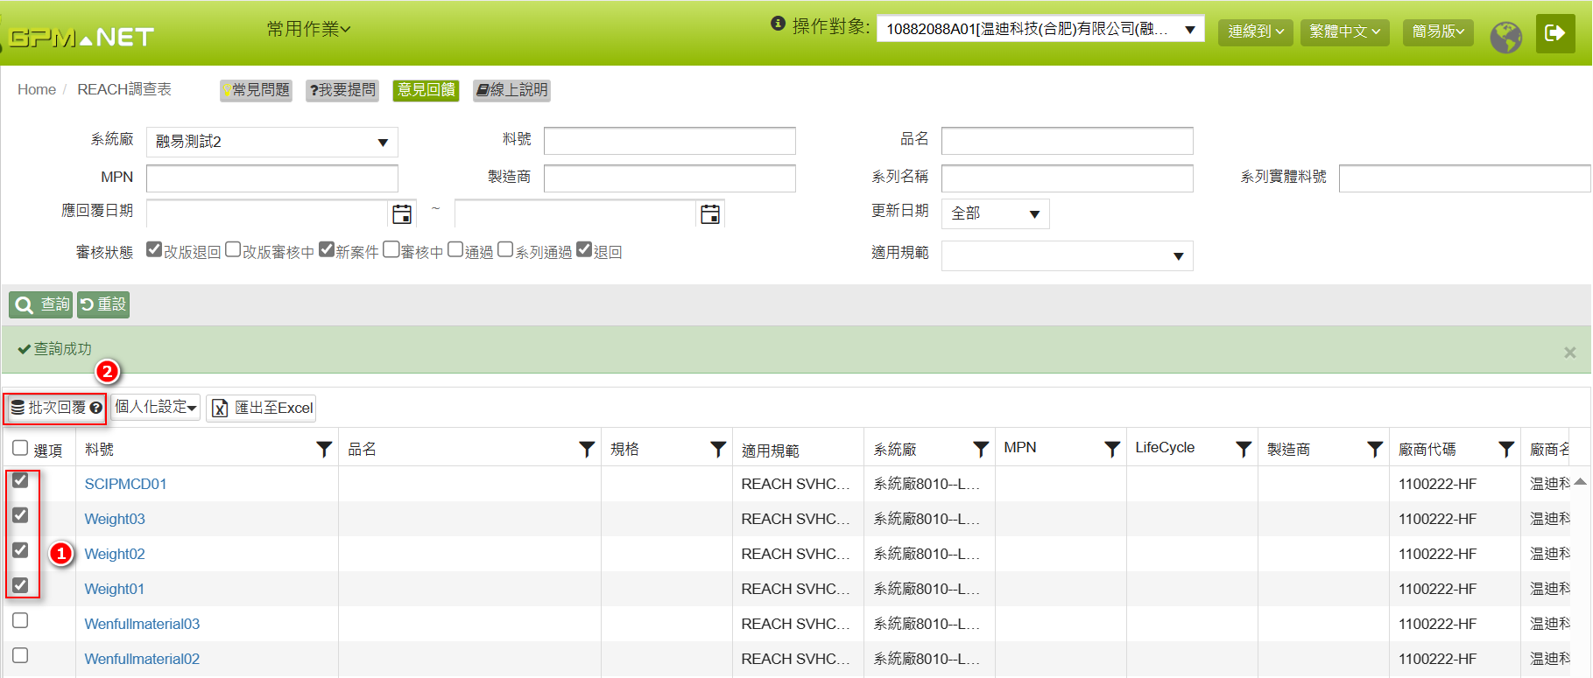Filter the 品名 column
This screenshot has height=678, width=1593.
(587, 449)
